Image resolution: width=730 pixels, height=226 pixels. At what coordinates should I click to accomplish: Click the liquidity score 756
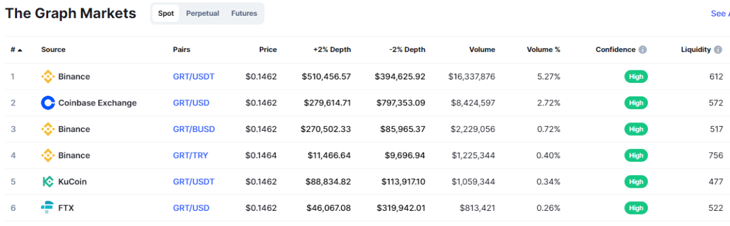716,155
